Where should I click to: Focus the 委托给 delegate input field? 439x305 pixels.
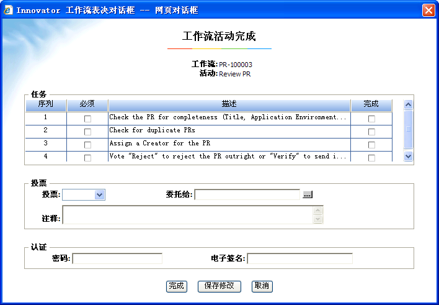pos(247,194)
